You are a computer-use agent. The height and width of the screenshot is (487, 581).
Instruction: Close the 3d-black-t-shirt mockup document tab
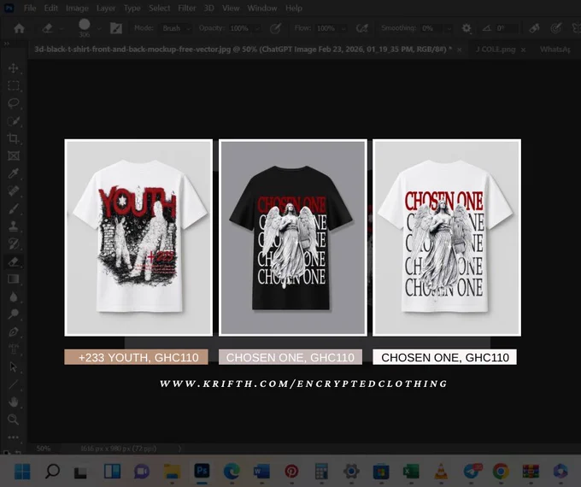[460, 50]
